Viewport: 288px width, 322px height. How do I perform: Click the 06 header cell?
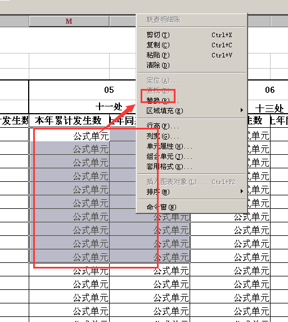click(x=269, y=90)
